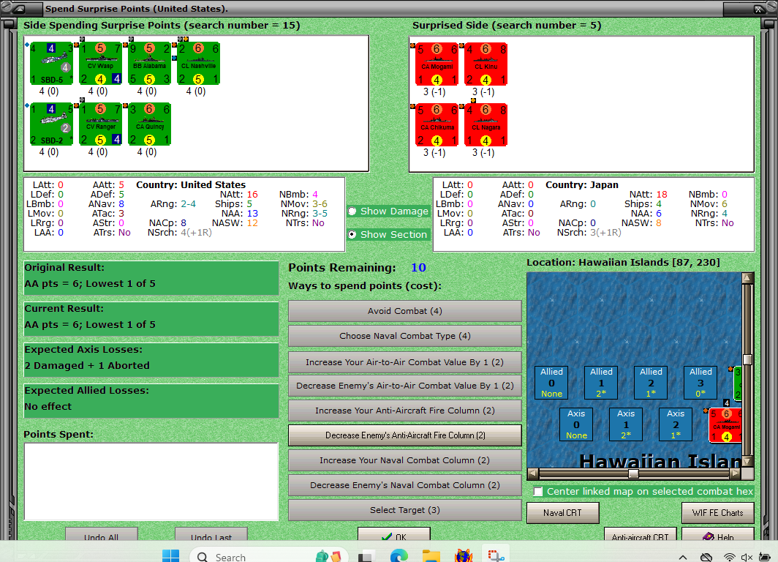Open the Naval CRT chart

tap(563, 513)
